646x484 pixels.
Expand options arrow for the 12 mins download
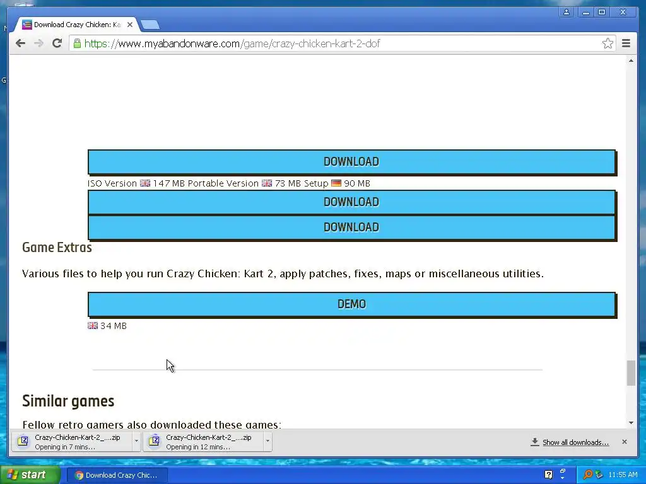(x=267, y=441)
